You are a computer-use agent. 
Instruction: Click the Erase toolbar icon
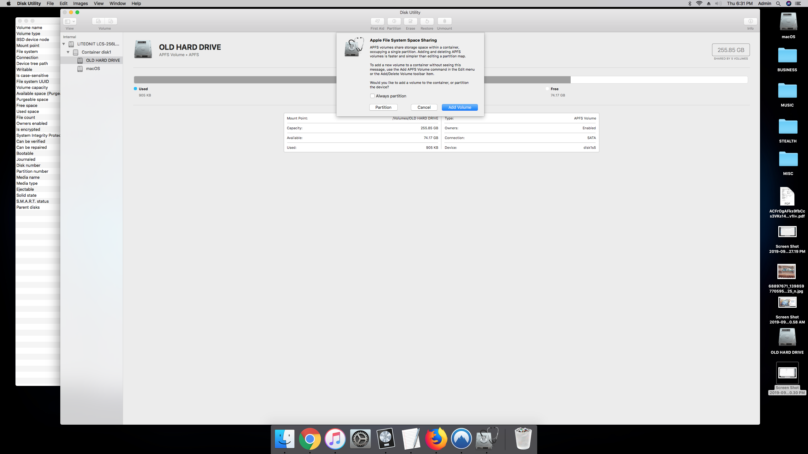pyautogui.click(x=410, y=21)
